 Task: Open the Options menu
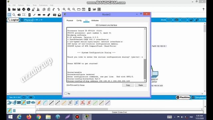(21, 5)
